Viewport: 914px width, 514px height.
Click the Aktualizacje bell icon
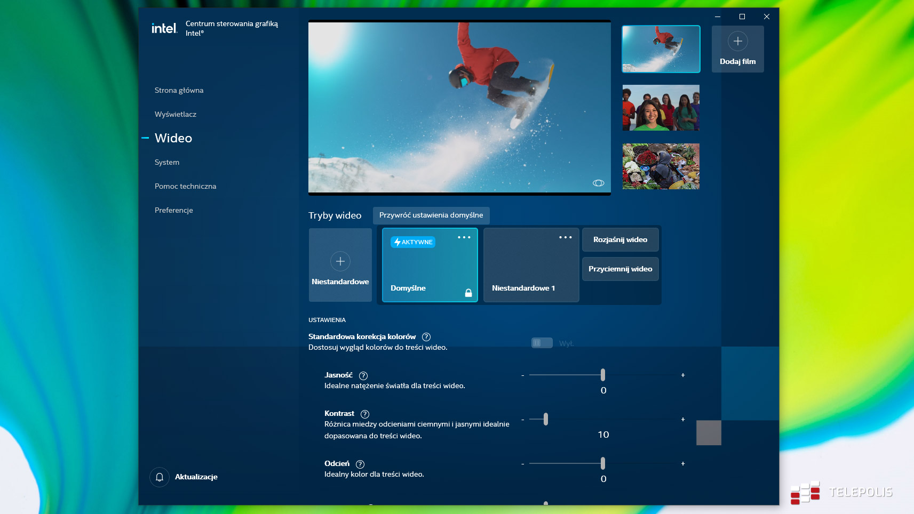(160, 477)
